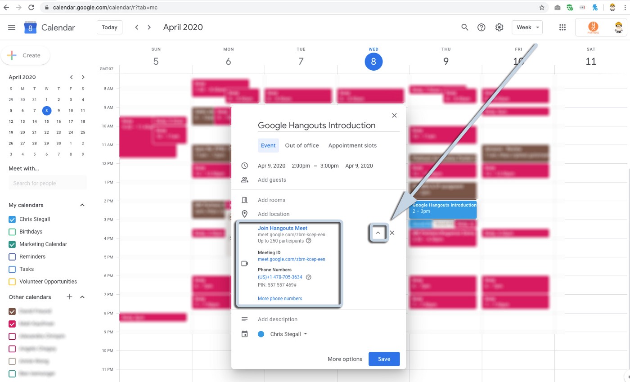Image resolution: width=630 pixels, height=382 pixels.
Task: Add other calendar plus icon
Action: (x=69, y=297)
